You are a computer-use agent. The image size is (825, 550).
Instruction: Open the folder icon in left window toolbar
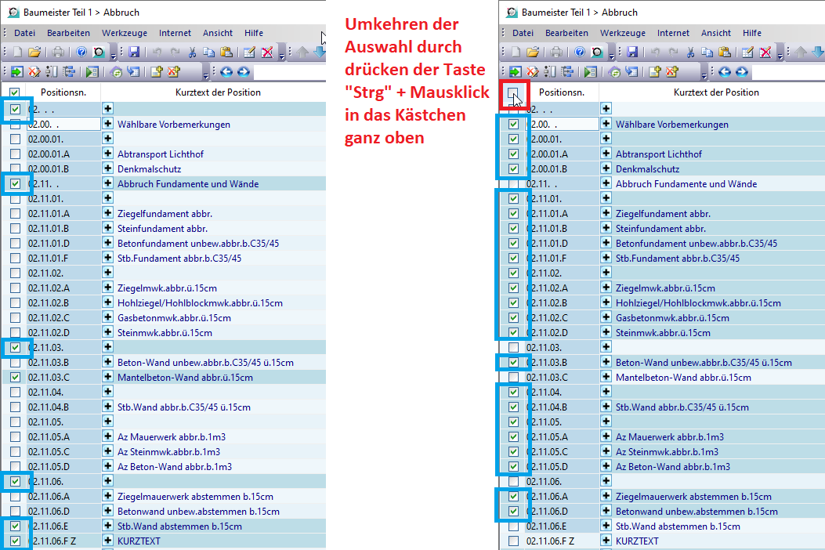pos(34,52)
